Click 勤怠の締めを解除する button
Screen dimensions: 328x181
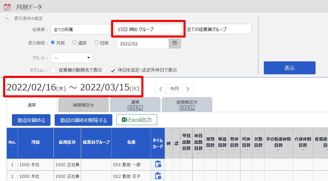tap(83, 120)
